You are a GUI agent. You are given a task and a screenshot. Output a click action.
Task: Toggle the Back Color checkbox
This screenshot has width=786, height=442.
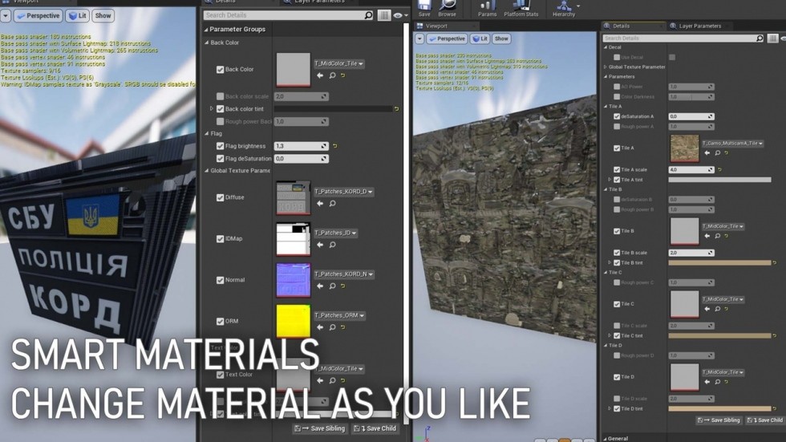pos(220,70)
